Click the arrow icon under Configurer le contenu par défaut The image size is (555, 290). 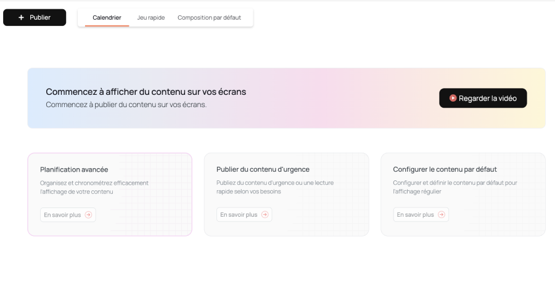pos(442,215)
